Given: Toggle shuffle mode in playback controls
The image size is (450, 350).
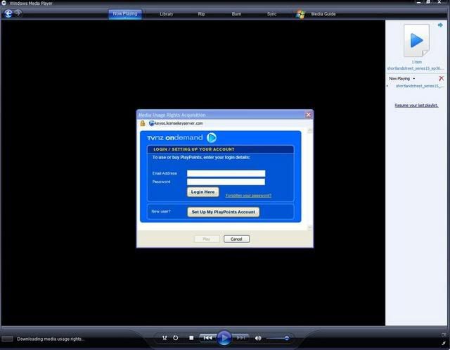Looking at the screenshot, I should 165,338.
